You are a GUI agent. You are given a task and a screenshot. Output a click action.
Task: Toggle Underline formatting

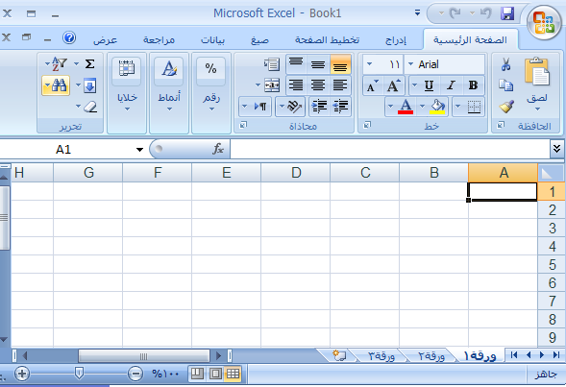click(429, 85)
